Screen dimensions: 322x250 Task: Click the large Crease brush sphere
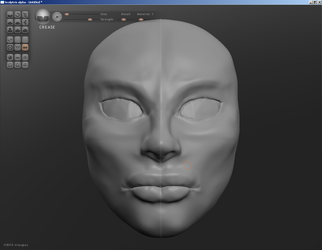(43, 17)
